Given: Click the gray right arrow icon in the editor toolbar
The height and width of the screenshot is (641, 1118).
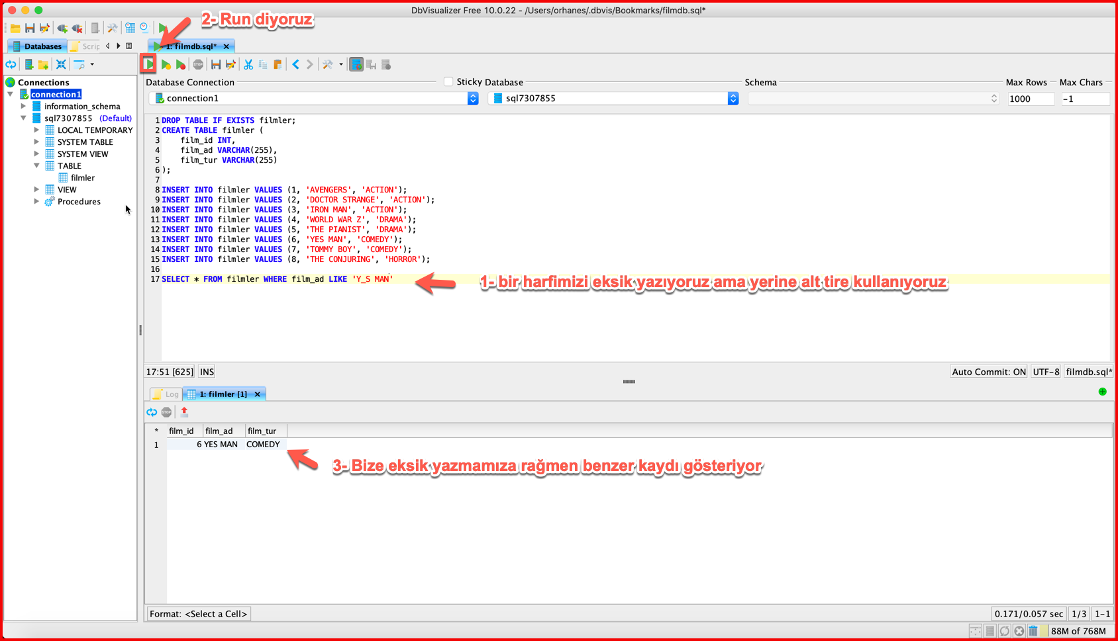Looking at the screenshot, I should (310, 65).
